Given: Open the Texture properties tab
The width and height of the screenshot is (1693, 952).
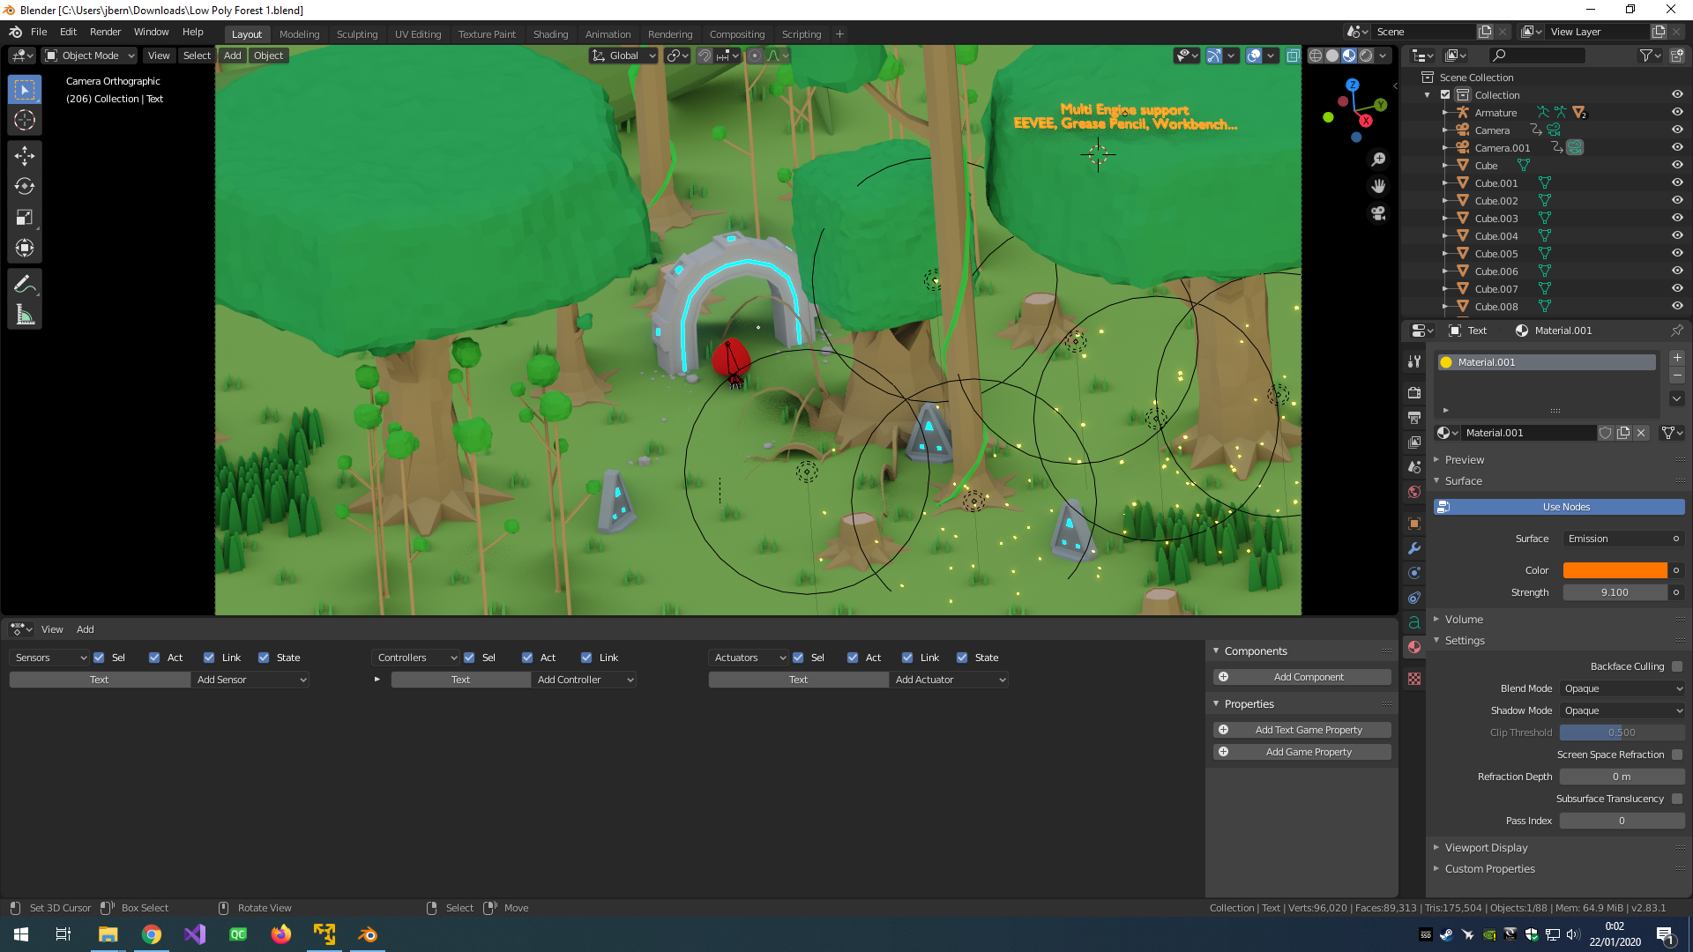Looking at the screenshot, I should pos(1414,679).
